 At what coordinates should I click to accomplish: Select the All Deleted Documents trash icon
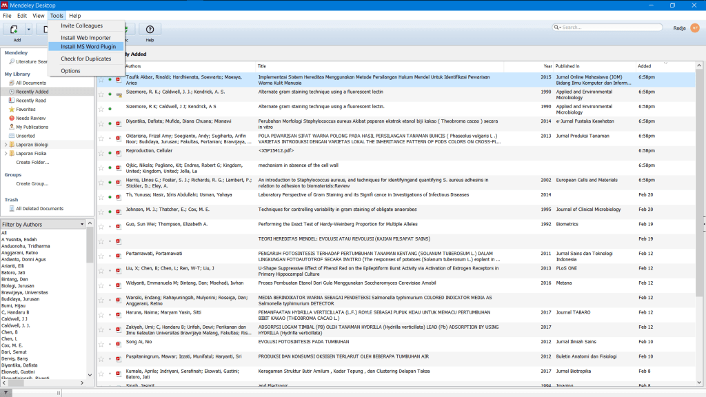[x=12, y=208]
